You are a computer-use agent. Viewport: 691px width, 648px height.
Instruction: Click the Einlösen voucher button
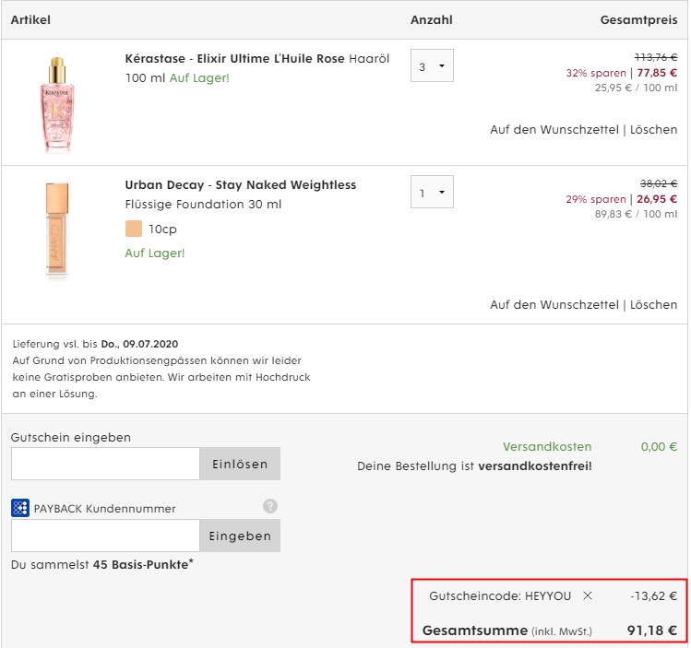[x=240, y=464]
